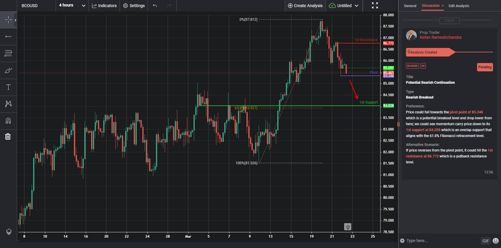Open the chart pattern tool
This screenshot has height=248, width=501.
tap(9, 104)
